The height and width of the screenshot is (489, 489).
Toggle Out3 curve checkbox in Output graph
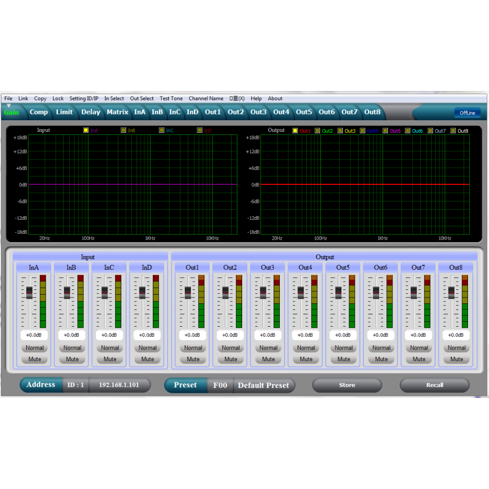340,131
